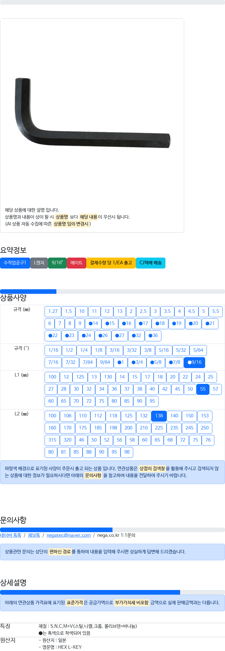225x651 pixels.
Task: Choose the 1.27 mm size option
Action: [53, 311]
